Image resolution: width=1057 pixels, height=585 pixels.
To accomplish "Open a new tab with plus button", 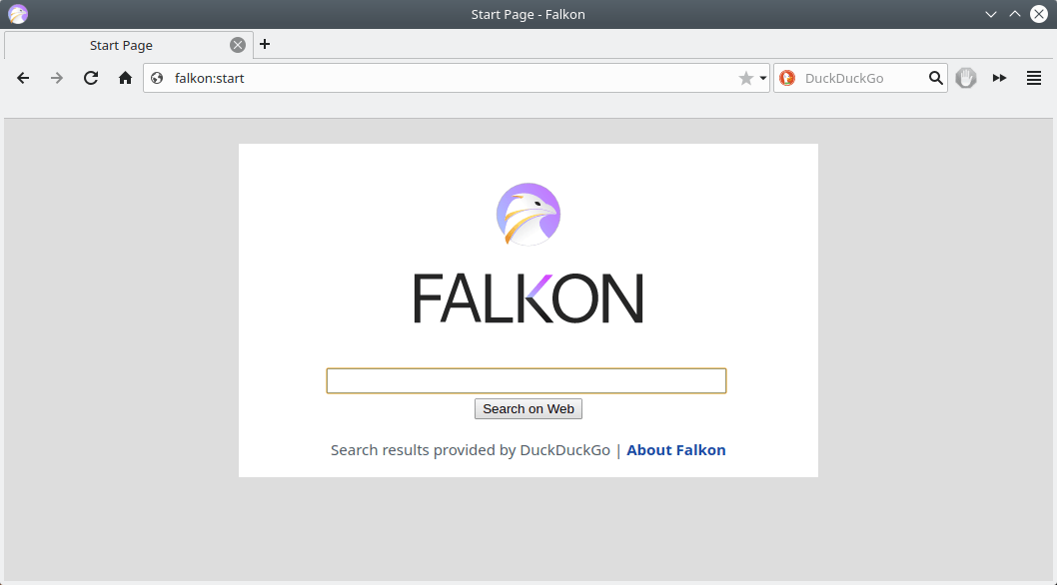I will [x=265, y=44].
